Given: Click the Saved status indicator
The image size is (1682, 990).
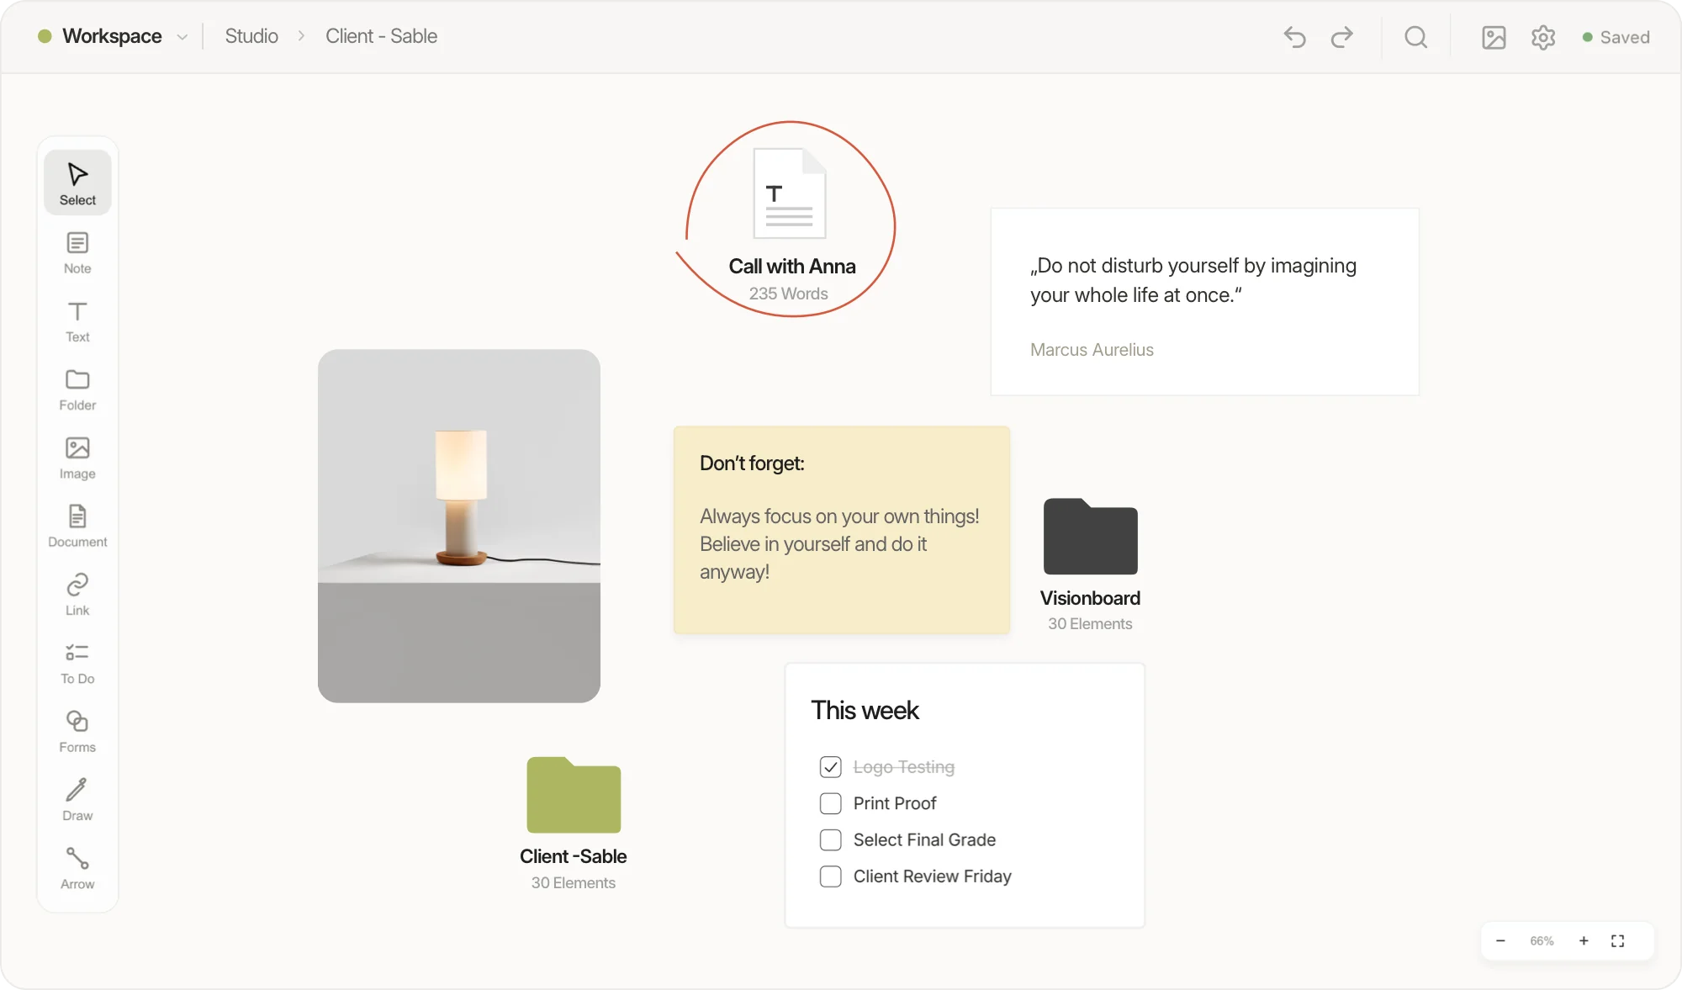Looking at the screenshot, I should point(1616,37).
